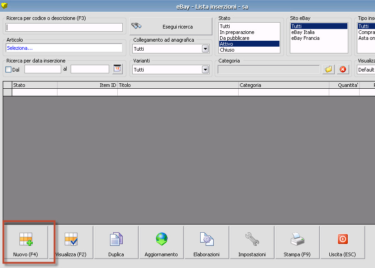The width and height of the screenshot is (375, 268).
Task: Sort by Titolo column header
Action: pos(178,85)
